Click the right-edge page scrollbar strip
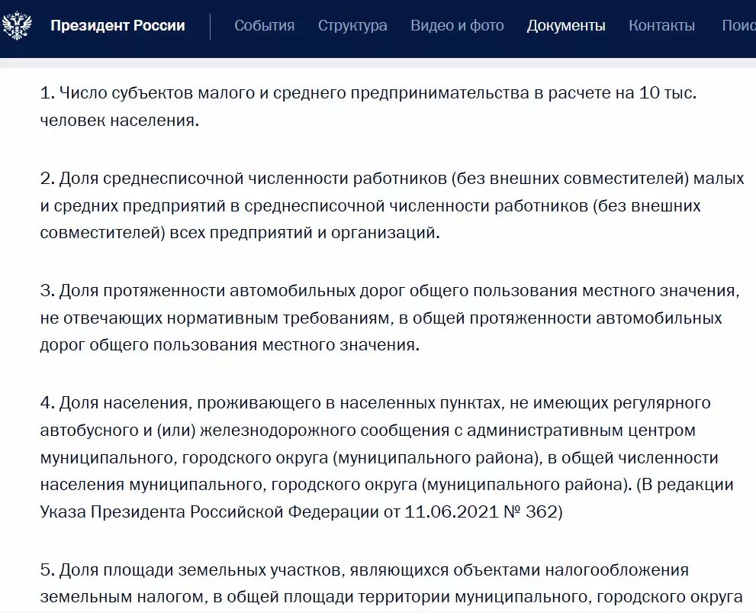Image resolution: width=756 pixels, height=613 pixels. (752, 305)
